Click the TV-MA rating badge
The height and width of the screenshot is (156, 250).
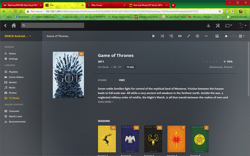pyautogui.click(x=130, y=67)
